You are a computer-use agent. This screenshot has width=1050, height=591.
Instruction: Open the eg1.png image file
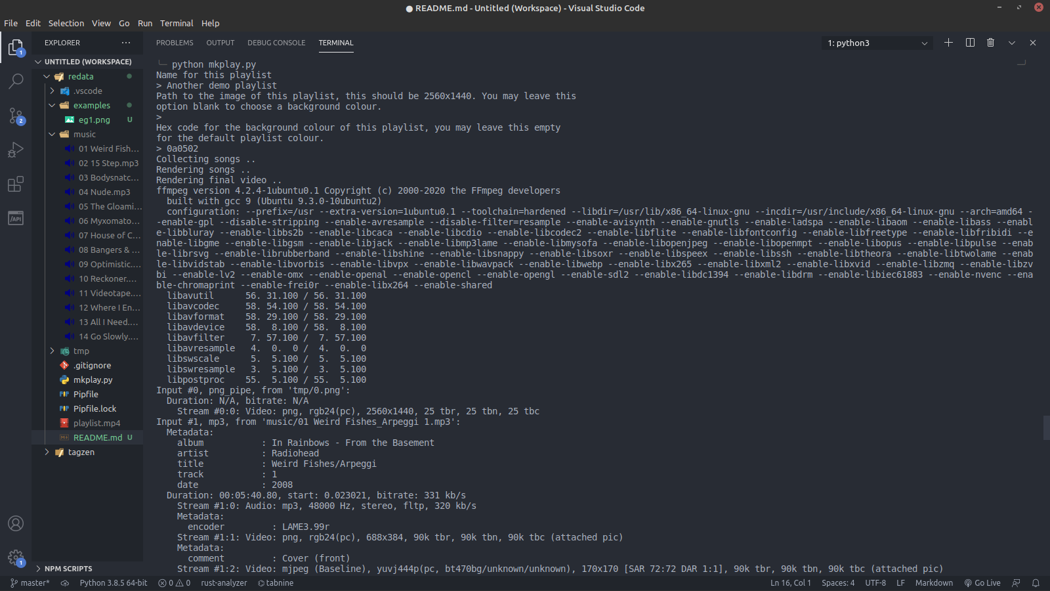(x=94, y=120)
